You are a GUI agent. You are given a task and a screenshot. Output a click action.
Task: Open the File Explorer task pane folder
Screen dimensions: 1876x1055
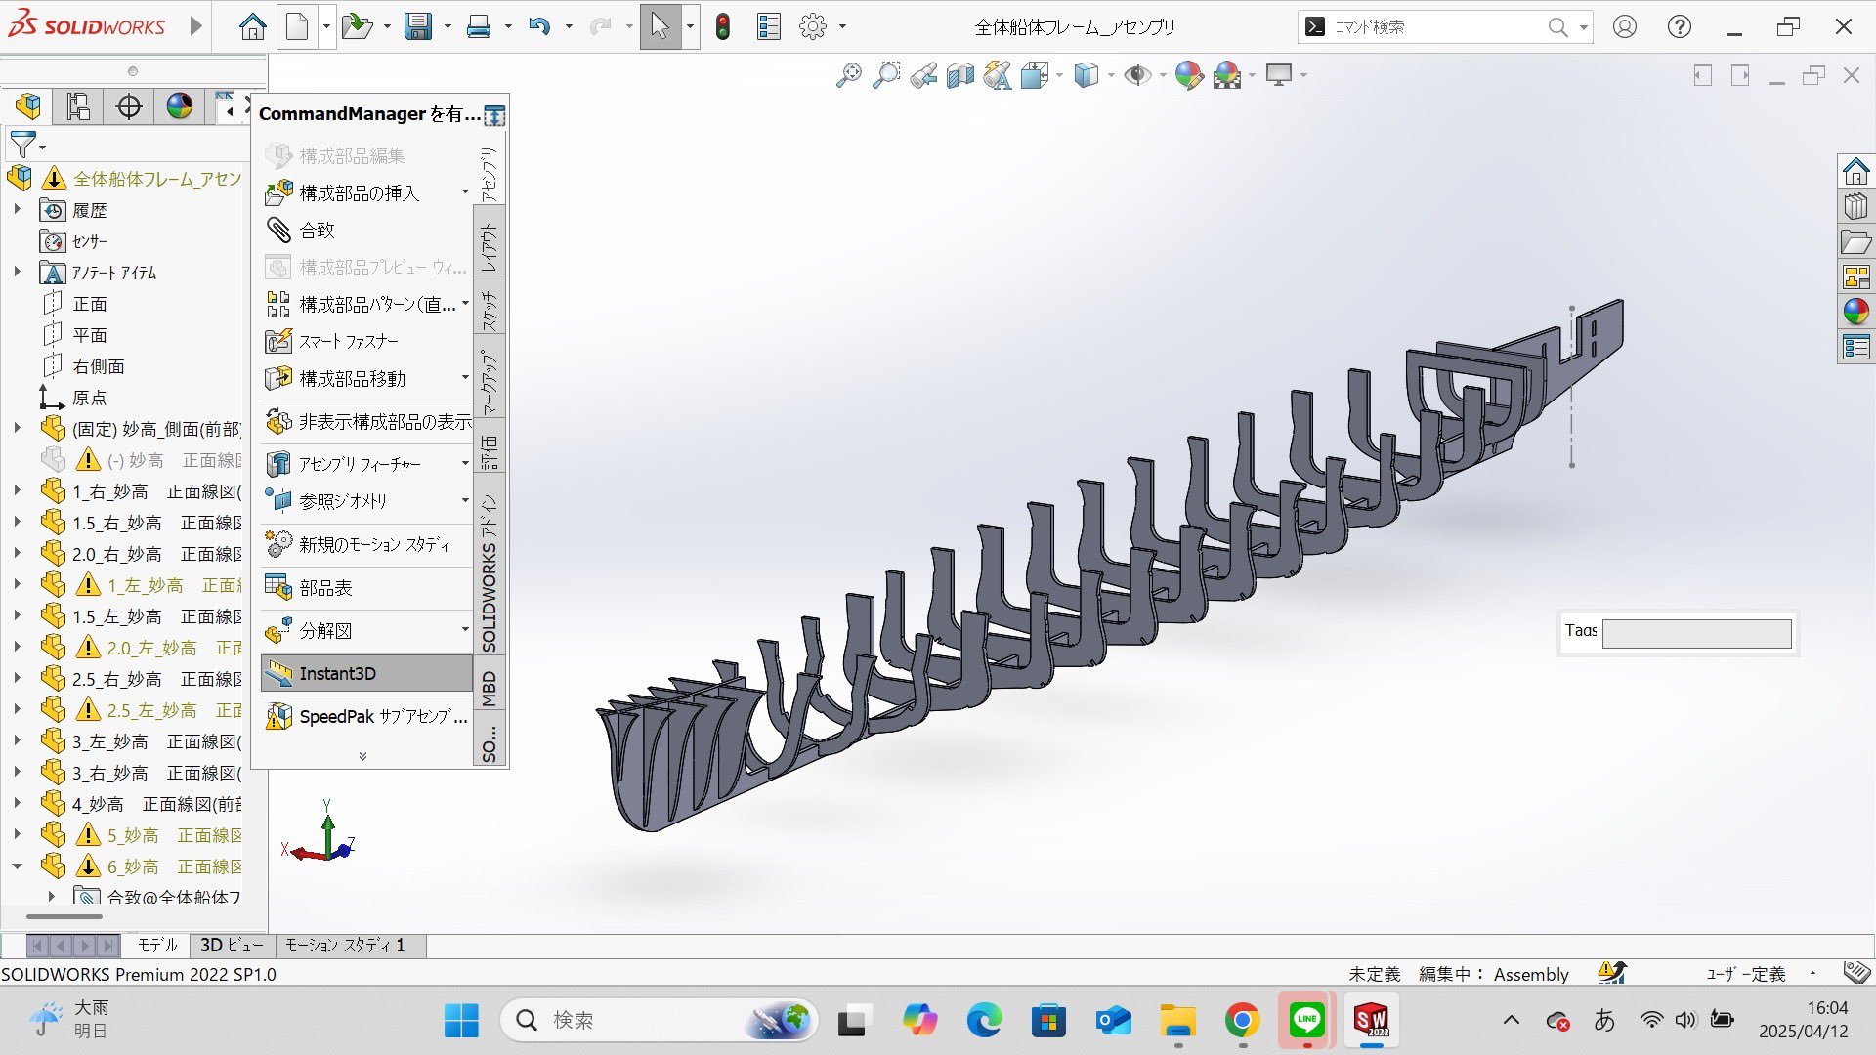1855,242
